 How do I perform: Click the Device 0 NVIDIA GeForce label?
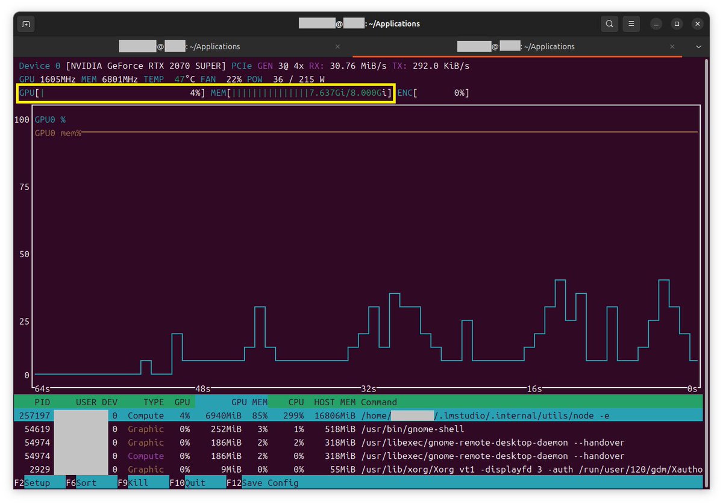[x=122, y=66]
